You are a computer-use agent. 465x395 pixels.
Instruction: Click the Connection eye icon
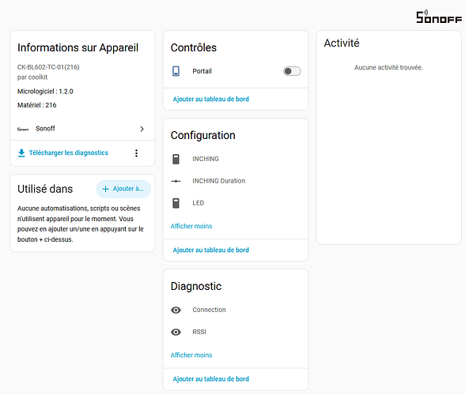176,310
